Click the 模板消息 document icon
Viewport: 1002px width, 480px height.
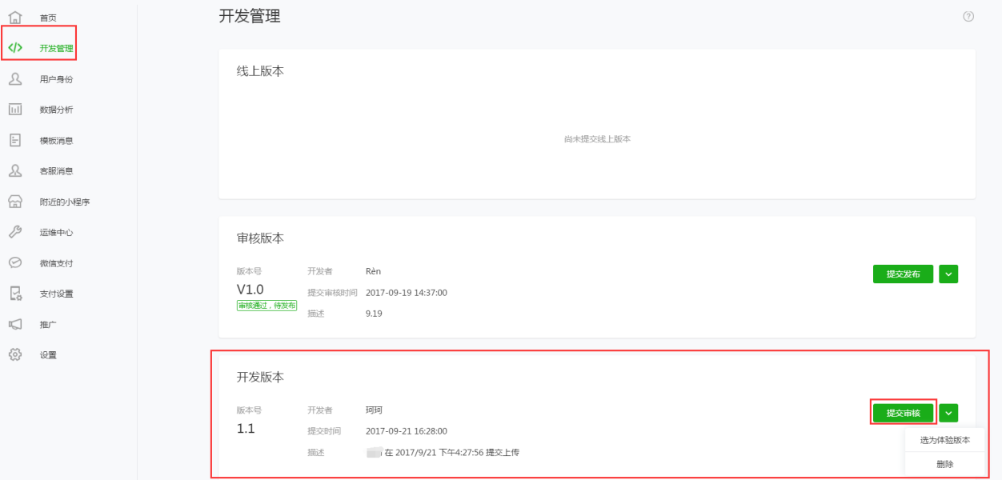pyautogui.click(x=14, y=140)
